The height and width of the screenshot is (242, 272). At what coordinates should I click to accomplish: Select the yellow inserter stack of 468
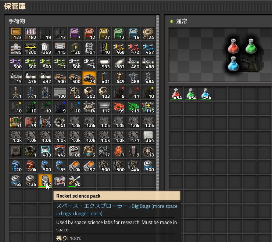(x=119, y=48)
